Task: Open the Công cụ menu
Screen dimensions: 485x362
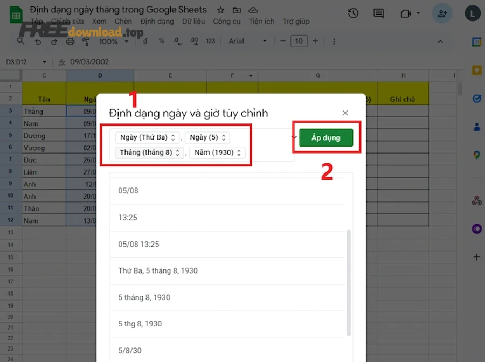Action: click(x=227, y=22)
